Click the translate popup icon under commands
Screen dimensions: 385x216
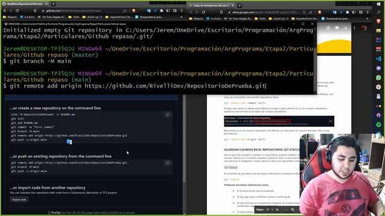tap(69, 142)
